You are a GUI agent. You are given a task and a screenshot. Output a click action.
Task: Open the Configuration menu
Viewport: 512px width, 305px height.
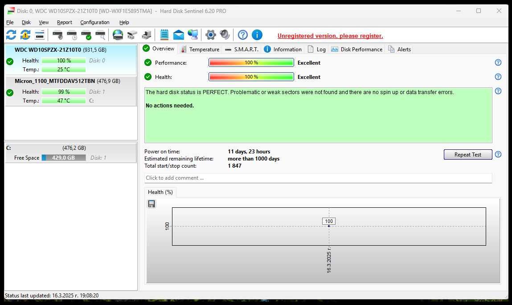95,22
